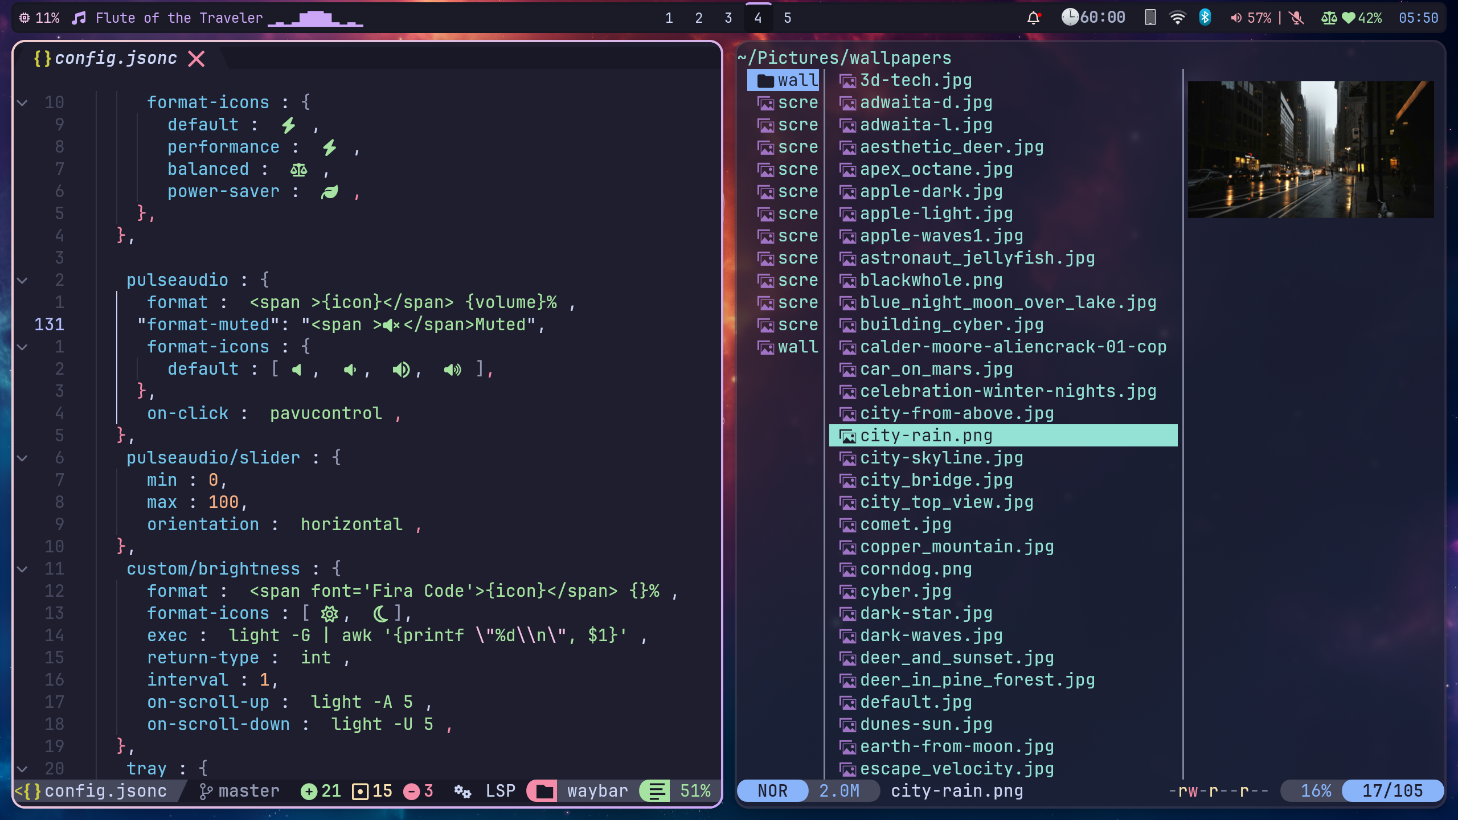Click the CPU usage icon showing 11%
1458x820 pixels.
(24, 18)
